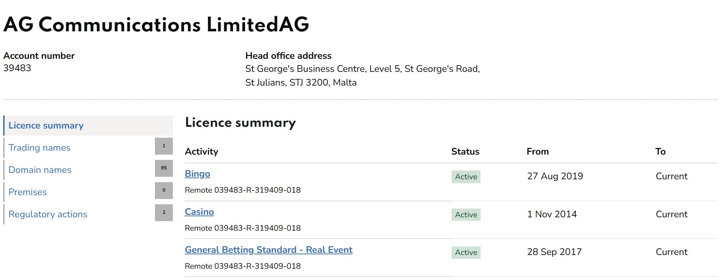
Task: Click the Domain names 85 badge
Action: pos(164,168)
